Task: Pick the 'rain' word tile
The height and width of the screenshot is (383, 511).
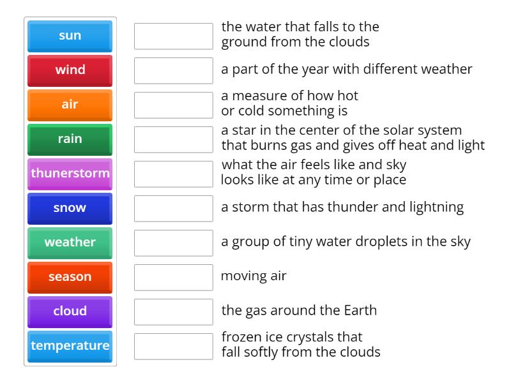Action: (x=69, y=139)
